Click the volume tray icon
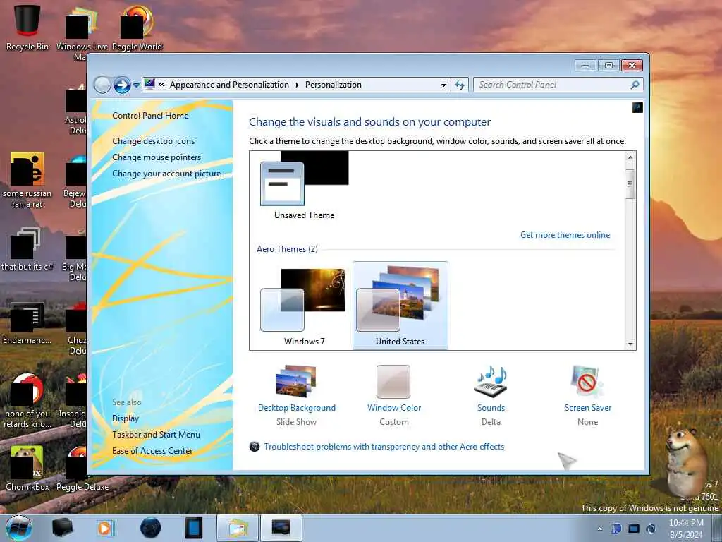 point(651,529)
